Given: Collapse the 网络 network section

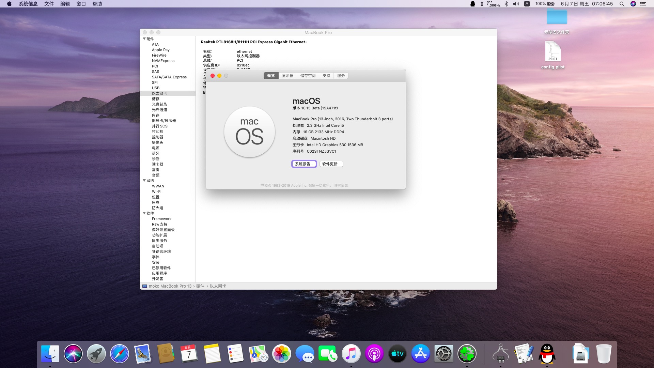Looking at the screenshot, I should click(x=144, y=181).
